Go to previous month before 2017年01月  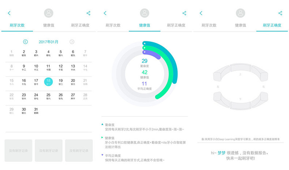click(25, 42)
